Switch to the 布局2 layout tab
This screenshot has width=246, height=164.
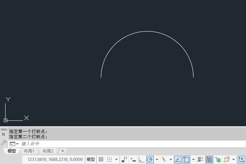pyautogui.click(x=48, y=151)
